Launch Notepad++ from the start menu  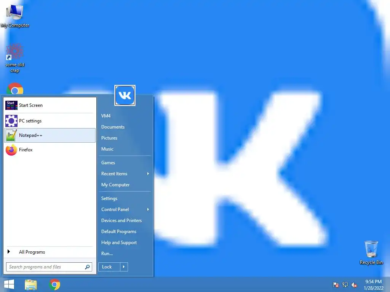(50, 135)
